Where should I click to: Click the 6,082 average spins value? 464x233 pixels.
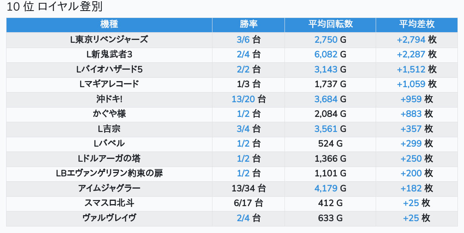tap(326, 55)
